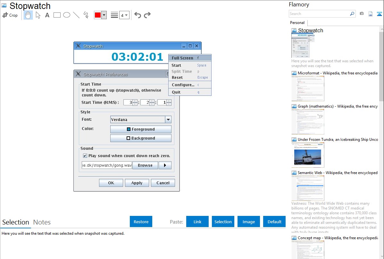The image size is (384, 259).
Task: Open the Graph (mathematics) snapshot thumbnail
Action: tap(308, 122)
